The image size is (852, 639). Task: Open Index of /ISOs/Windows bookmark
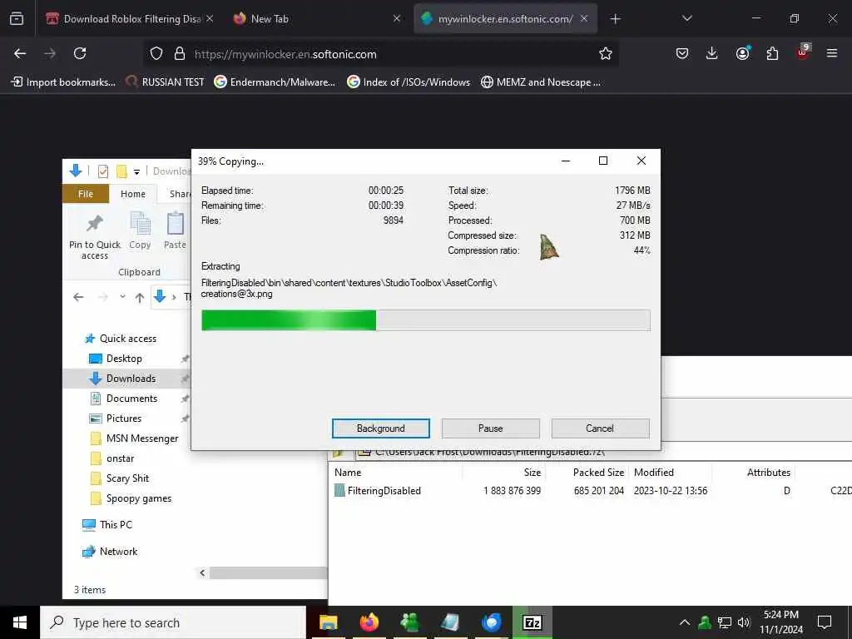(x=409, y=82)
